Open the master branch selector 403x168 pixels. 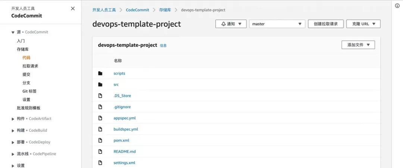coord(277,24)
